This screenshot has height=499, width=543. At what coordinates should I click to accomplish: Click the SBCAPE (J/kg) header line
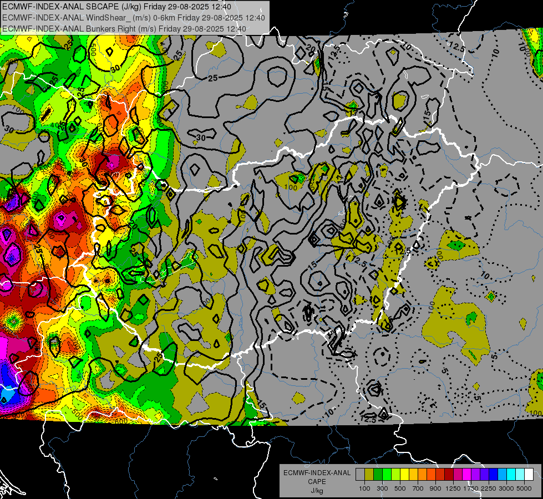click(x=116, y=7)
